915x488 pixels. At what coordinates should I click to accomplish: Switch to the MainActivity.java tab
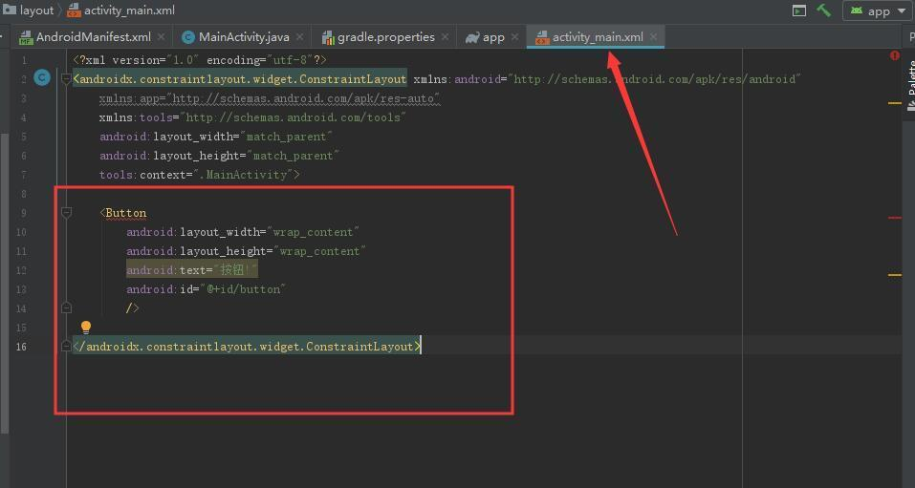(x=243, y=36)
